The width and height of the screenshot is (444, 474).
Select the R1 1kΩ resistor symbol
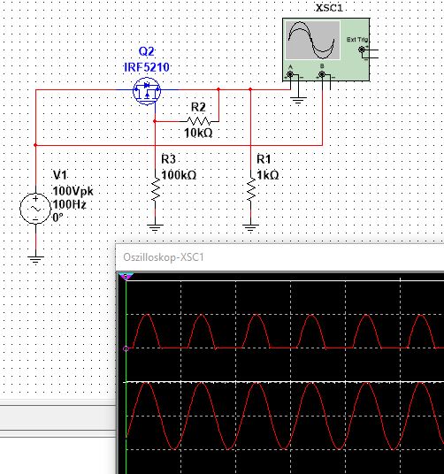pos(250,189)
